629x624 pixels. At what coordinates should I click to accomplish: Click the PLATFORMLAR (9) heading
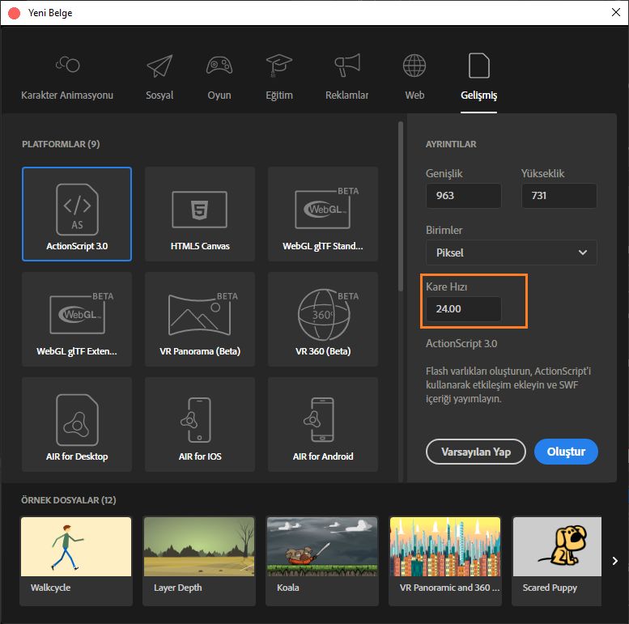(61, 144)
